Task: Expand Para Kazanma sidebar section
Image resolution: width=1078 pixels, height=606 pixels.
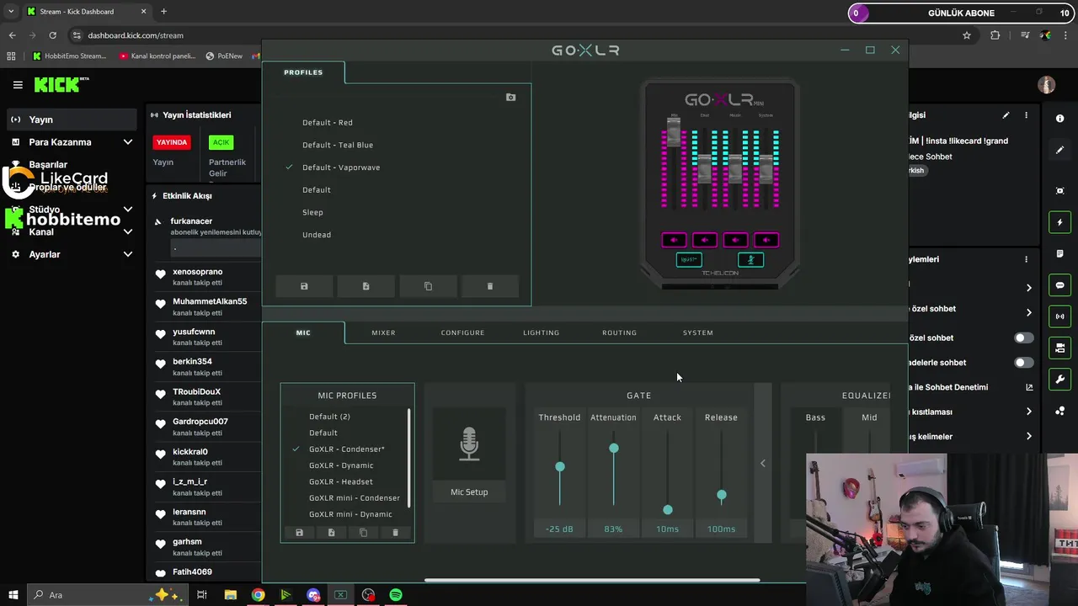Action: click(x=128, y=142)
